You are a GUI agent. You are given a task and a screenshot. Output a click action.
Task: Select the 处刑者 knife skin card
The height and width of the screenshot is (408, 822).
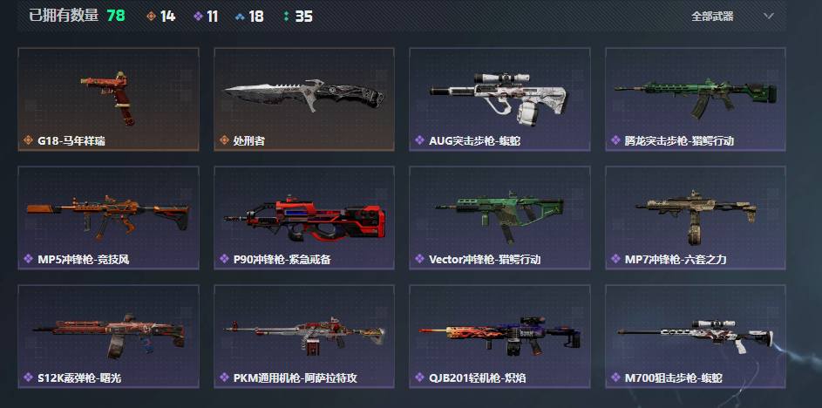tap(304, 99)
